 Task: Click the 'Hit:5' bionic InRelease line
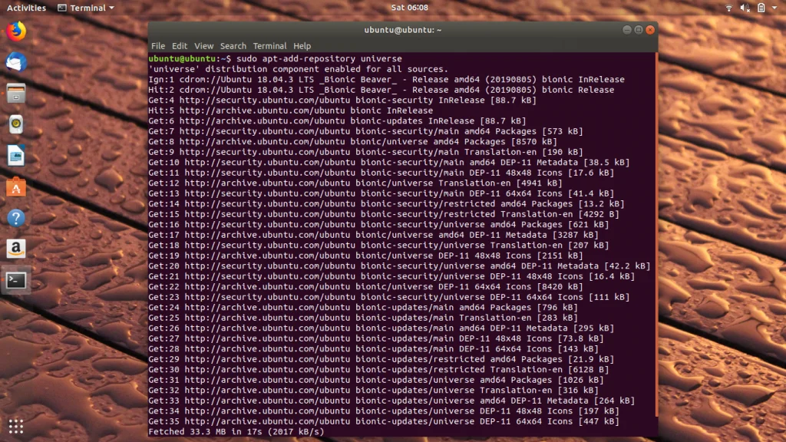coord(290,110)
